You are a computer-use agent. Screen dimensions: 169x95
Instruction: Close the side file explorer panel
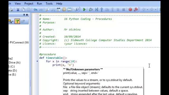pos(27,15)
